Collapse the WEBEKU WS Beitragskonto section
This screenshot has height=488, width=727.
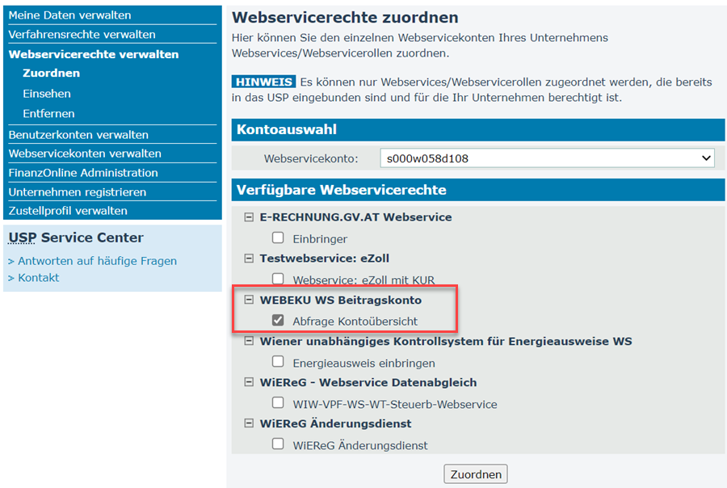(249, 299)
